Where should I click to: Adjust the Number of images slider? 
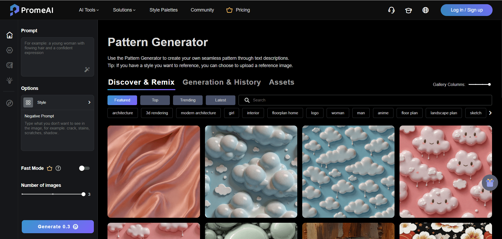(x=83, y=194)
